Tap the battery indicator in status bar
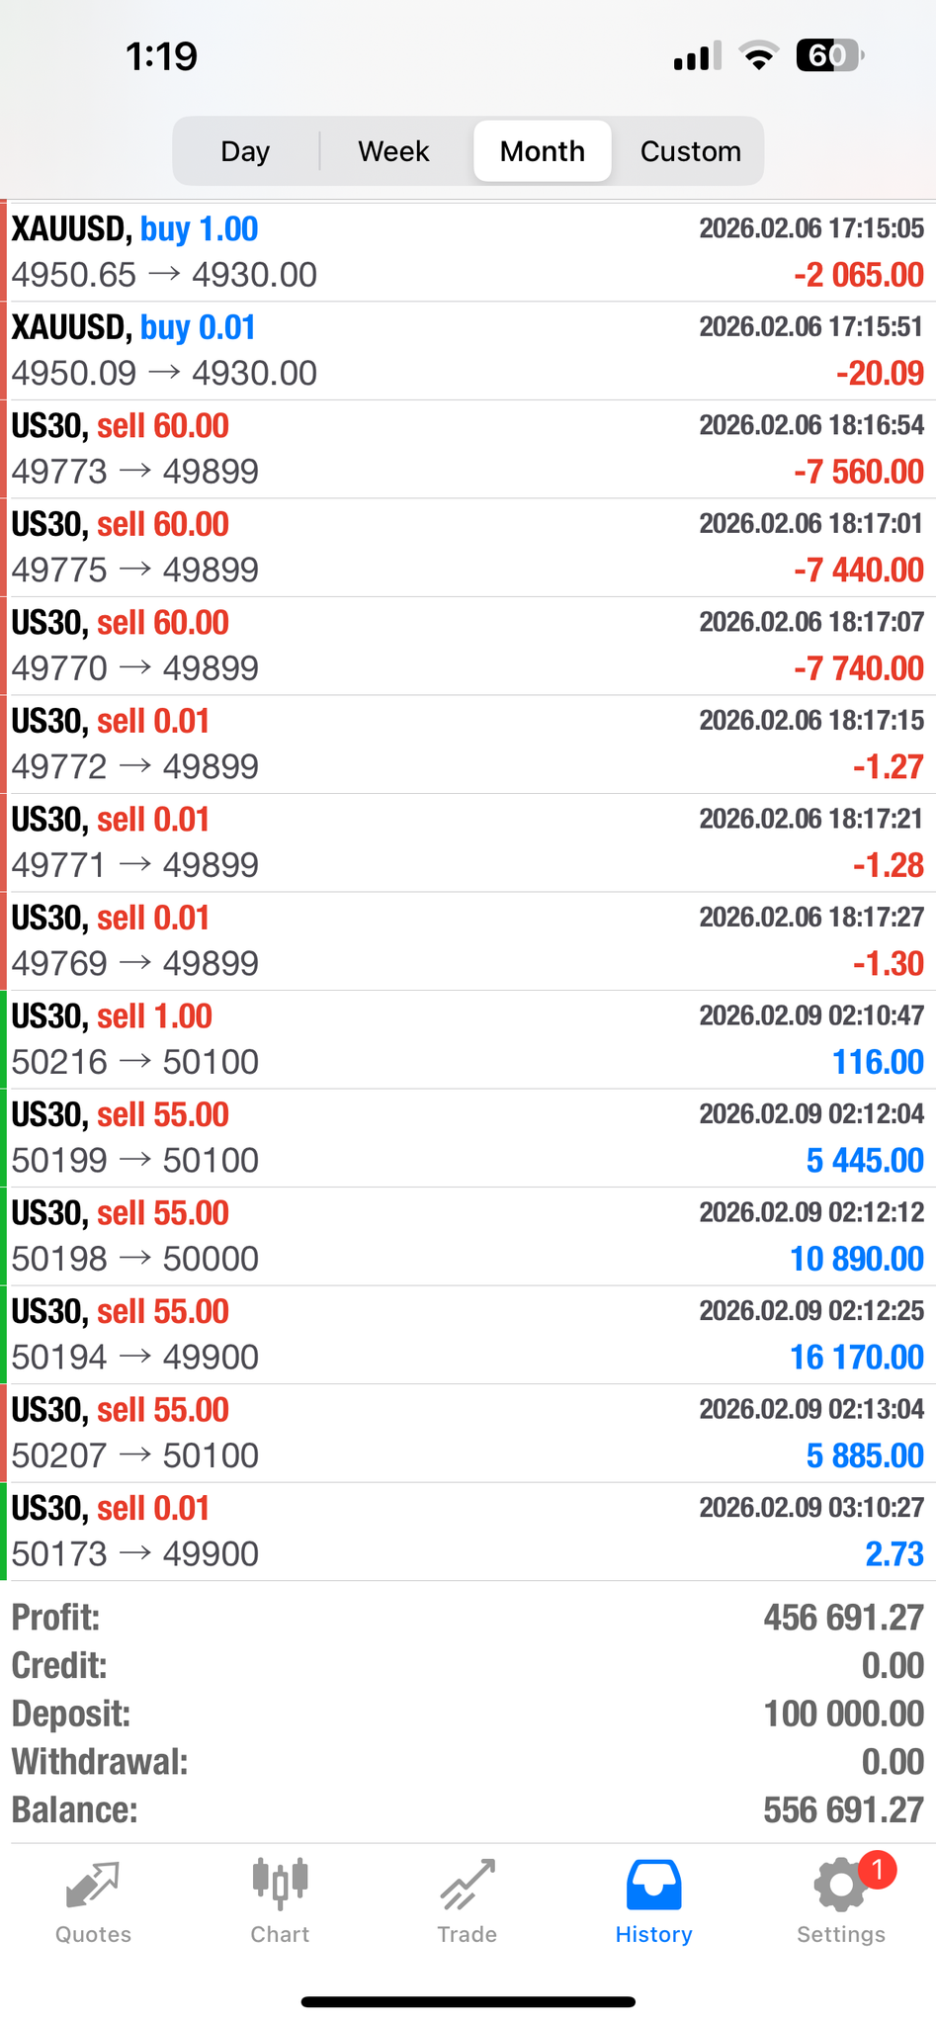Image resolution: width=936 pixels, height=2025 pixels. click(x=830, y=56)
